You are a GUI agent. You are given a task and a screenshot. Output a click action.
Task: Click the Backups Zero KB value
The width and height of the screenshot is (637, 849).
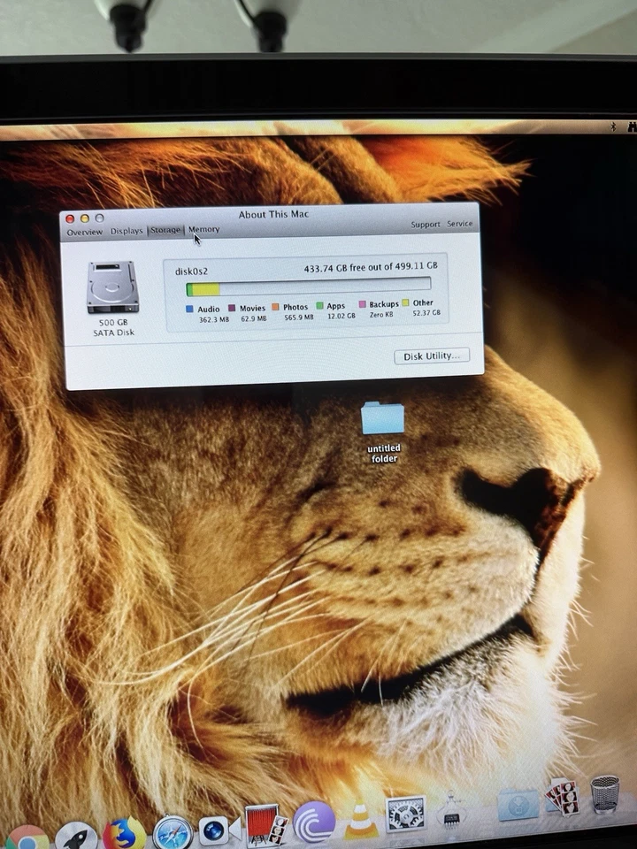coord(381,315)
